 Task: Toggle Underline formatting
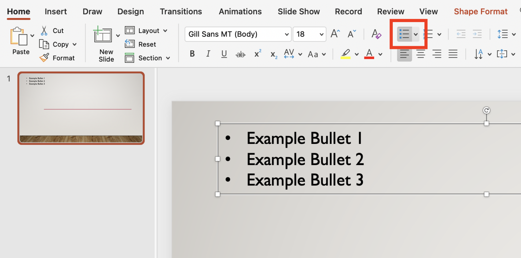224,54
